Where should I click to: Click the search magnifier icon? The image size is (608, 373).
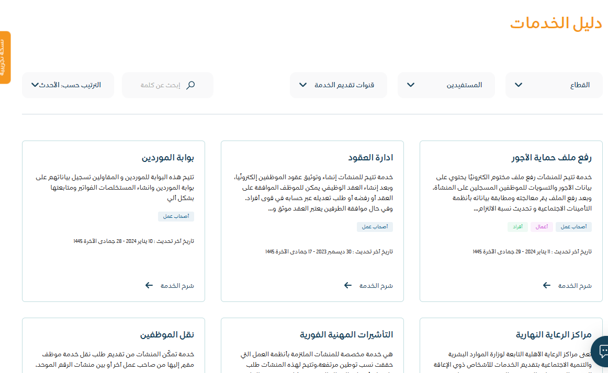coord(190,85)
